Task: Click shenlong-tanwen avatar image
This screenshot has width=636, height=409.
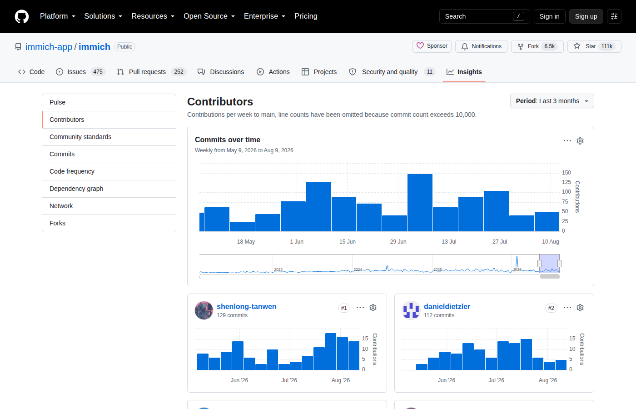Action: click(x=204, y=310)
